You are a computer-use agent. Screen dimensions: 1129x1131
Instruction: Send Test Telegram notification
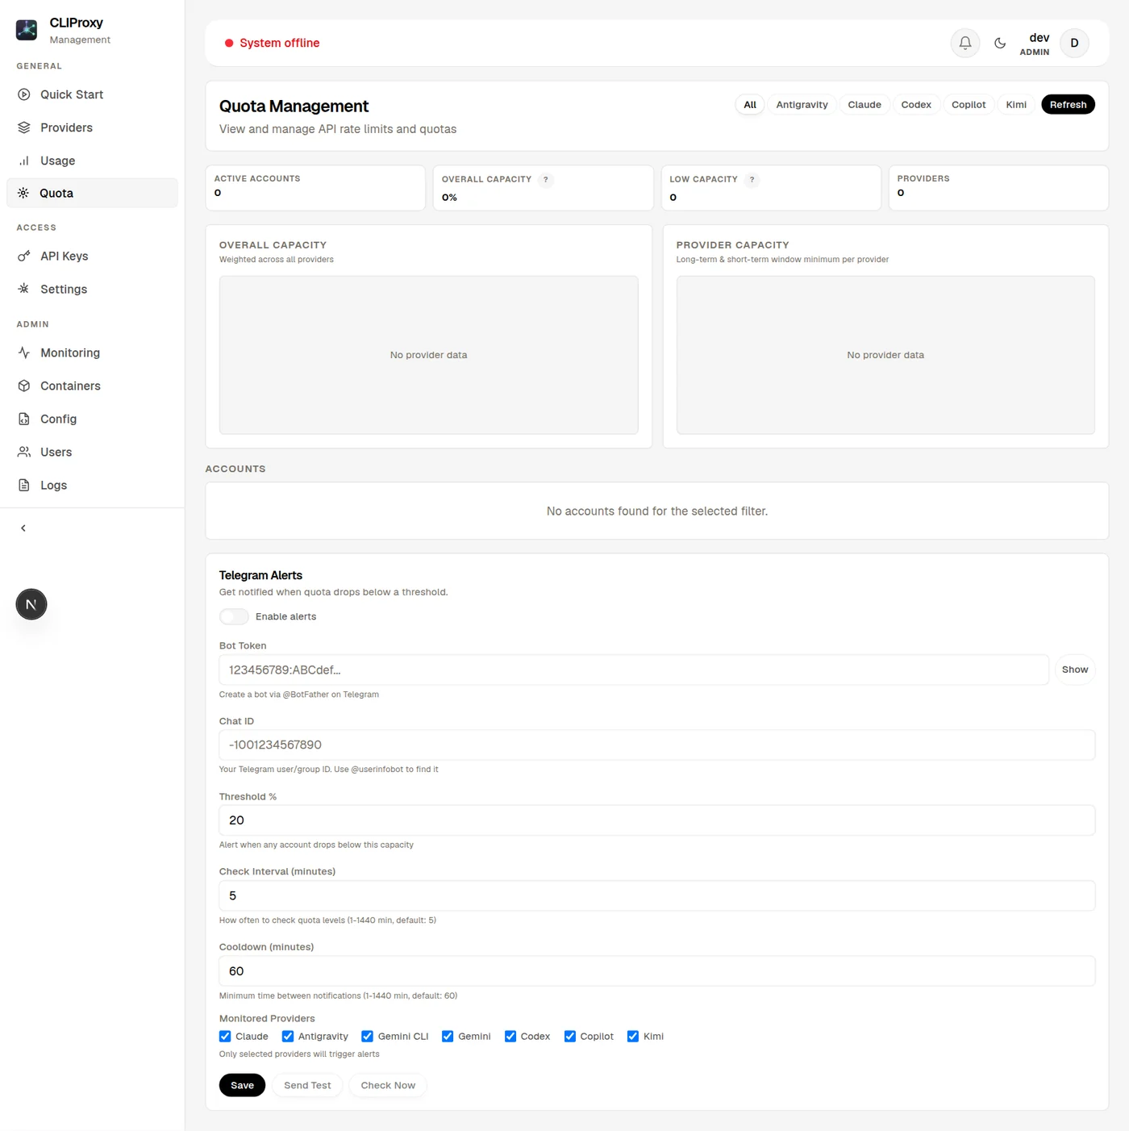pyautogui.click(x=307, y=1085)
